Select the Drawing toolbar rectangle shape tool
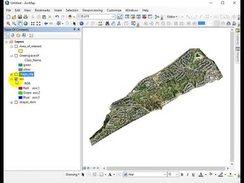This screenshot has width=244, height=183. pos(101,174)
